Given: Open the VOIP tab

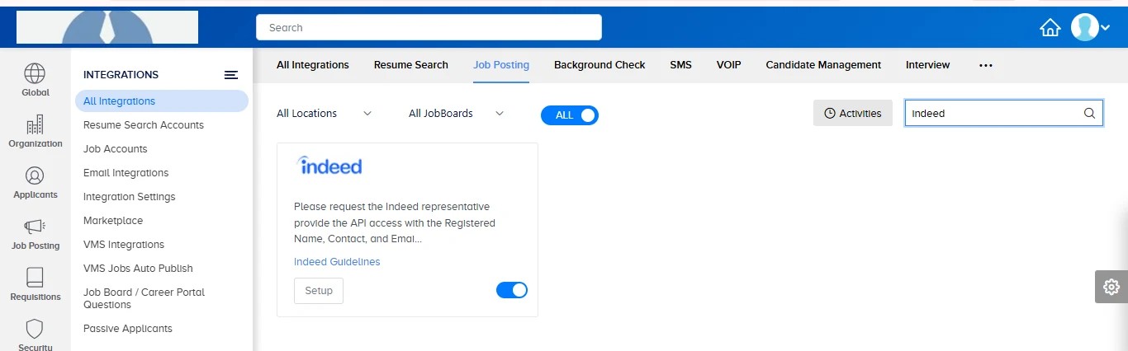Looking at the screenshot, I should pos(729,65).
